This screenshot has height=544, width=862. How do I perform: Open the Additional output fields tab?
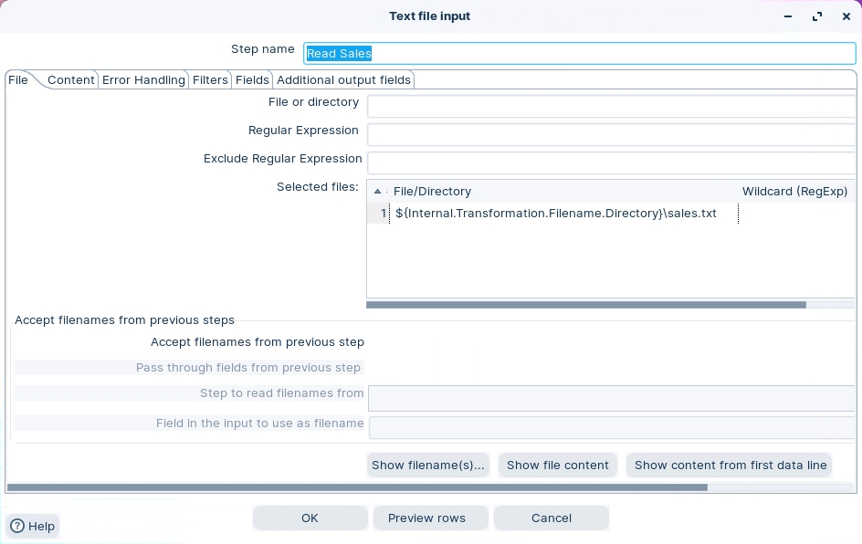(x=343, y=80)
